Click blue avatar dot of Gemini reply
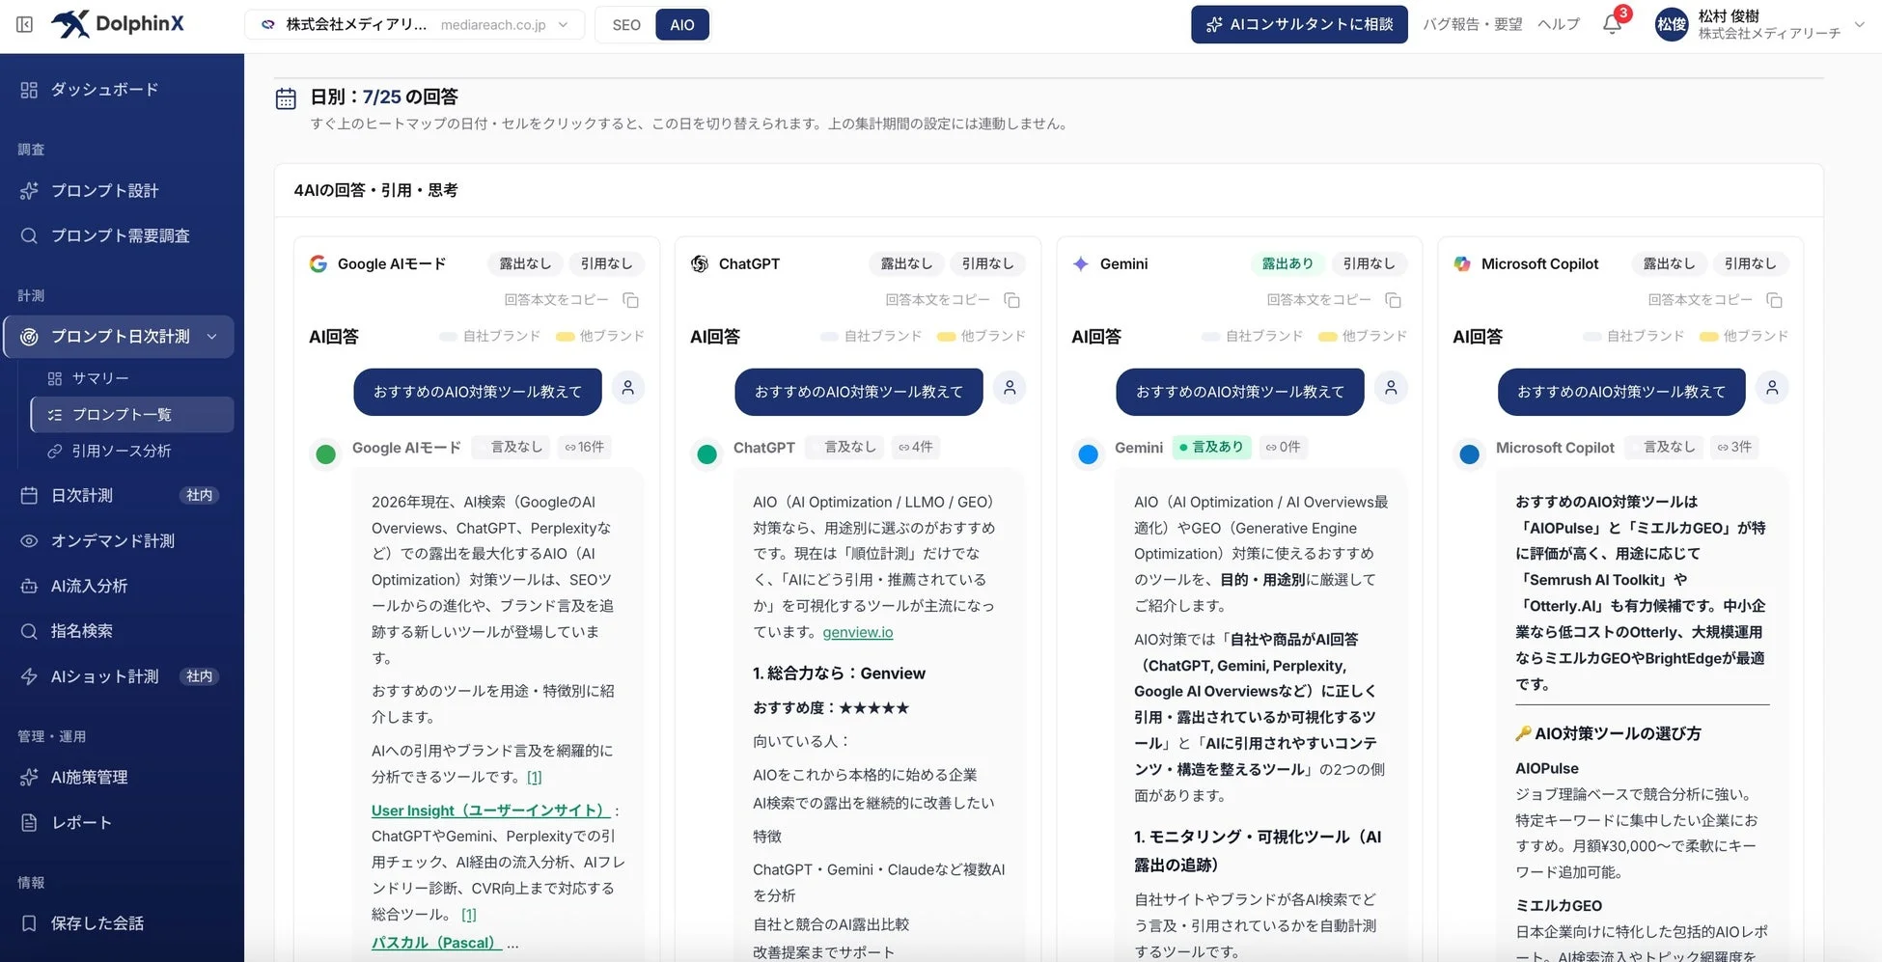Screen dimensions: 1882x962 [x=1089, y=454]
